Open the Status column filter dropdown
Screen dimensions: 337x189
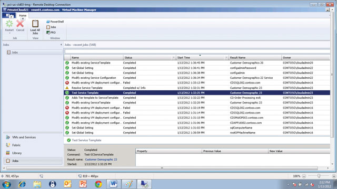[x=173, y=58]
